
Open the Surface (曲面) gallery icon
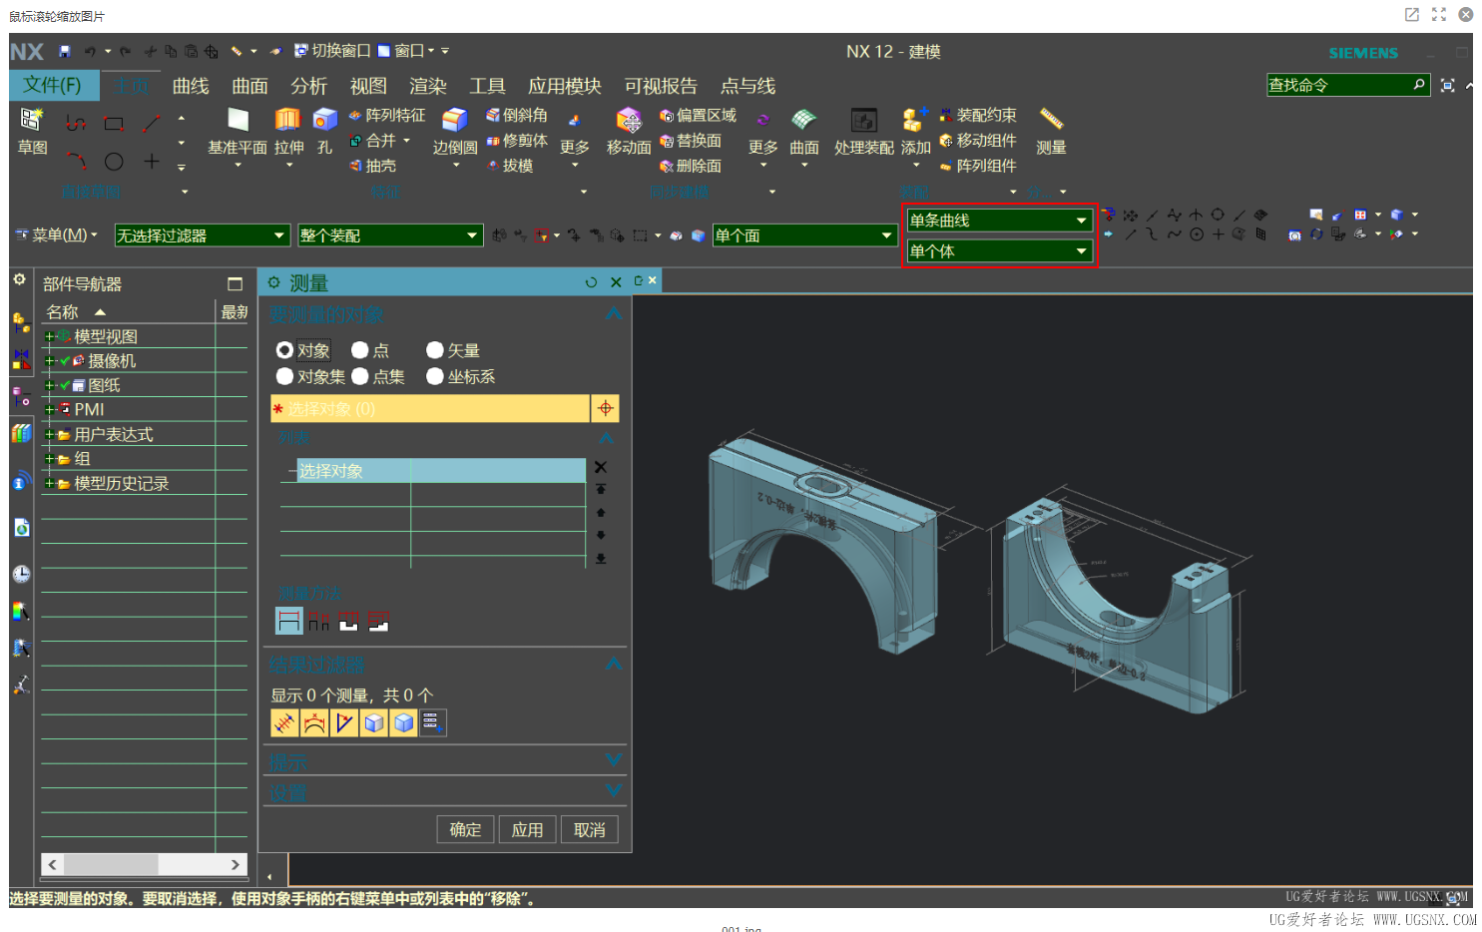803,121
